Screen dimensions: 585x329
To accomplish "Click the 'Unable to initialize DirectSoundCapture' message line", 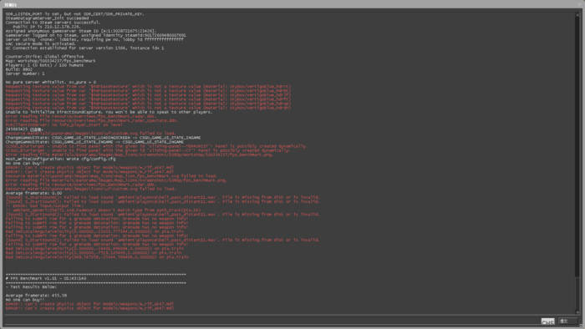I will coord(109,112).
